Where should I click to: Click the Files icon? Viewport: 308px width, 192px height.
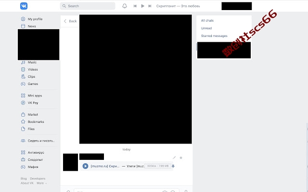(23, 129)
